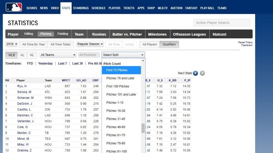Open player Ryu, H

click(22, 86)
